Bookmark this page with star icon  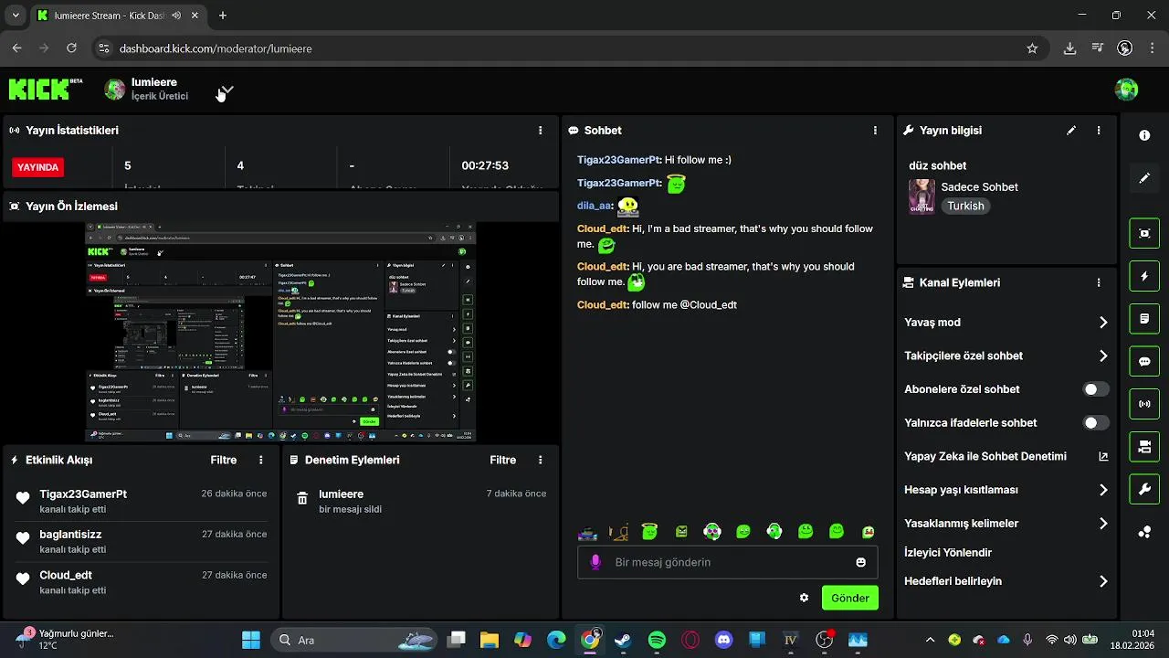pyautogui.click(x=1032, y=48)
